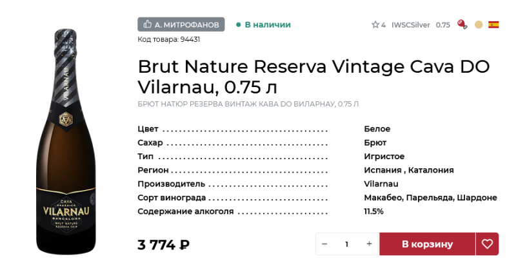
Task: Select the 'Vilarnau' producer value
Action: coord(381,184)
